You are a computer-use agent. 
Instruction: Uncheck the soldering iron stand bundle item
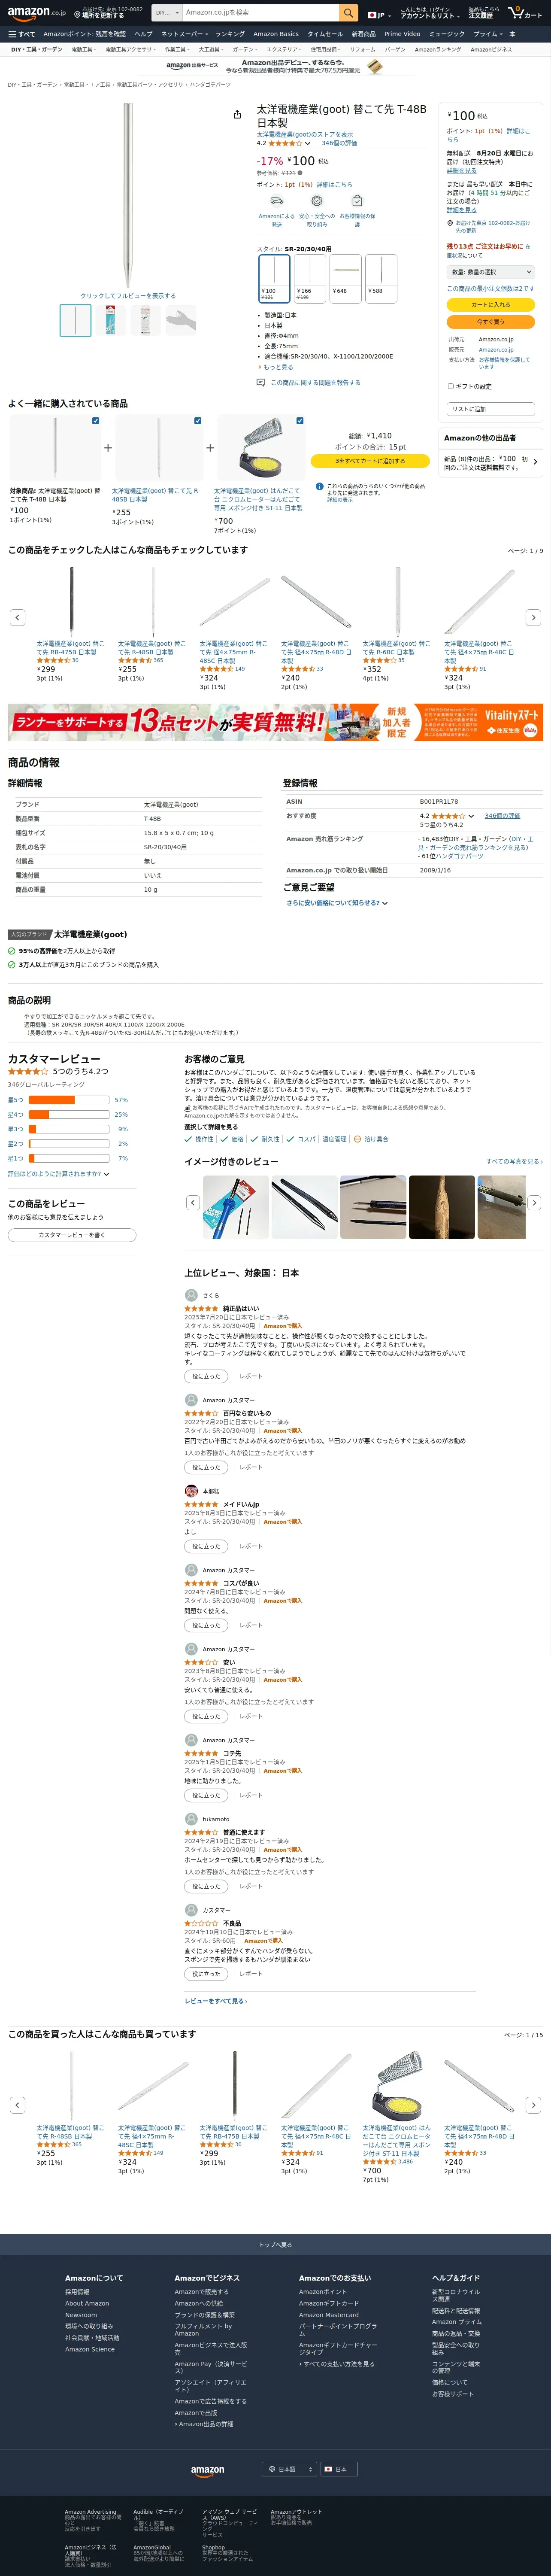click(300, 421)
